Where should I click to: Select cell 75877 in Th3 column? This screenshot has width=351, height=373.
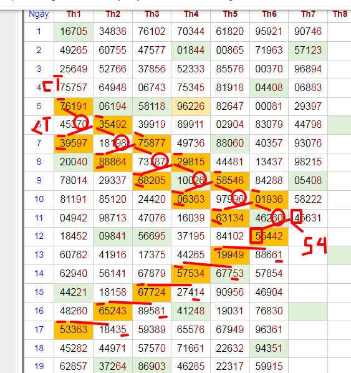(x=151, y=143)
